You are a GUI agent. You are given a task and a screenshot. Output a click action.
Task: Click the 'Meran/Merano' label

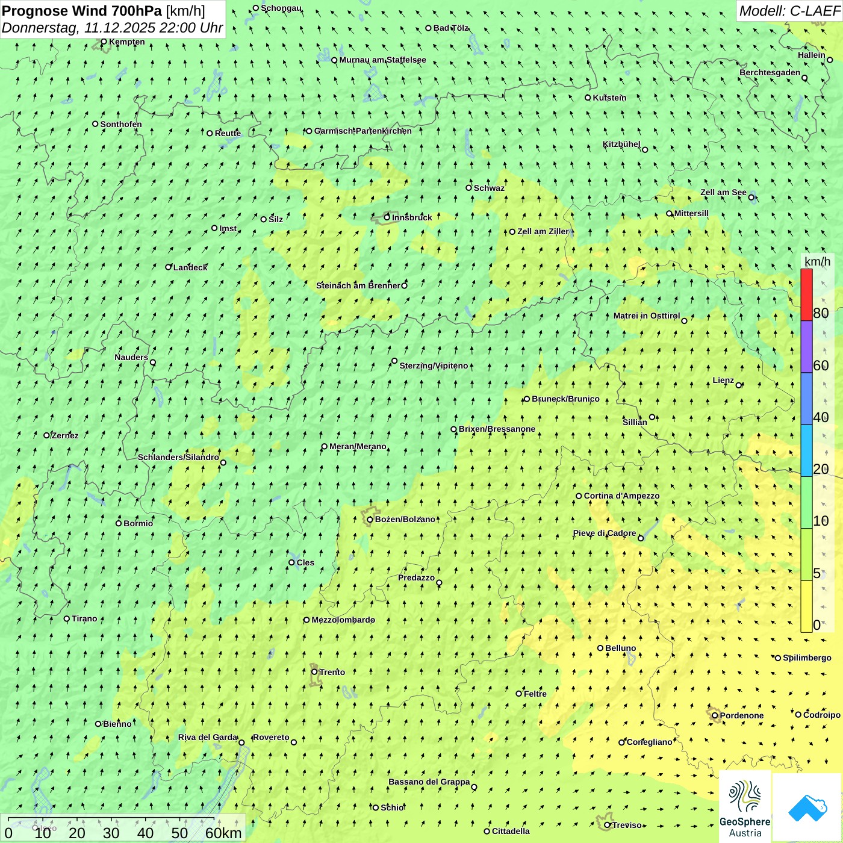[x=358, y=446]
